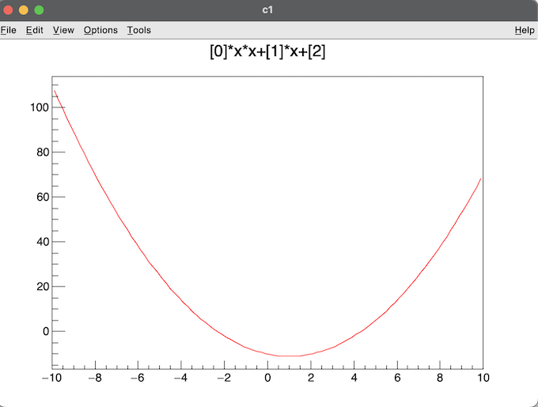Click the window title c1

point(267,10)
